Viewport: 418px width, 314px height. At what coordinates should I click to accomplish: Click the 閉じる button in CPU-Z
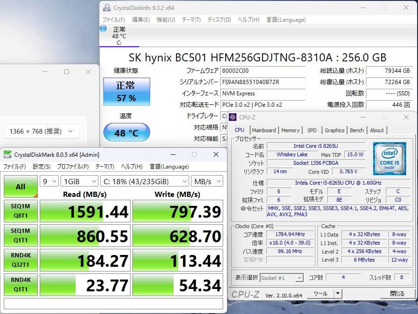coord(398,294)
